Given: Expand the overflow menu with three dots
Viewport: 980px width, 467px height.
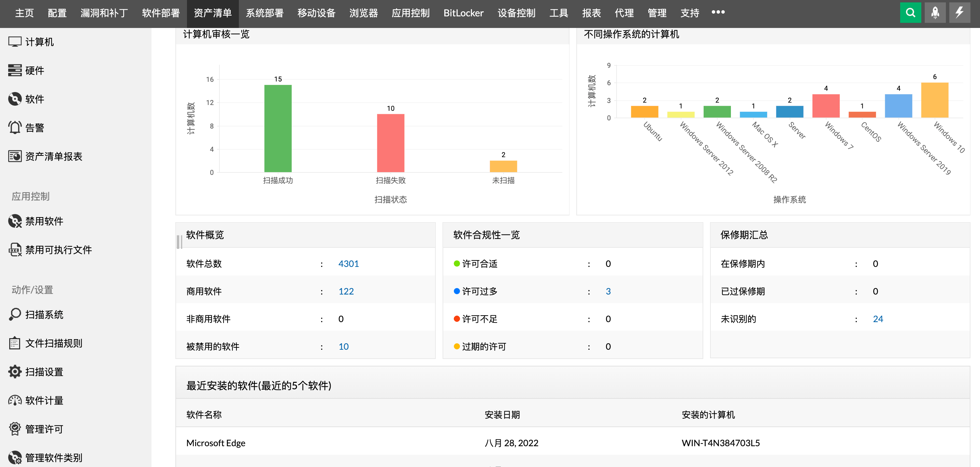Looking at the screenshot, I should pos(718,13).
